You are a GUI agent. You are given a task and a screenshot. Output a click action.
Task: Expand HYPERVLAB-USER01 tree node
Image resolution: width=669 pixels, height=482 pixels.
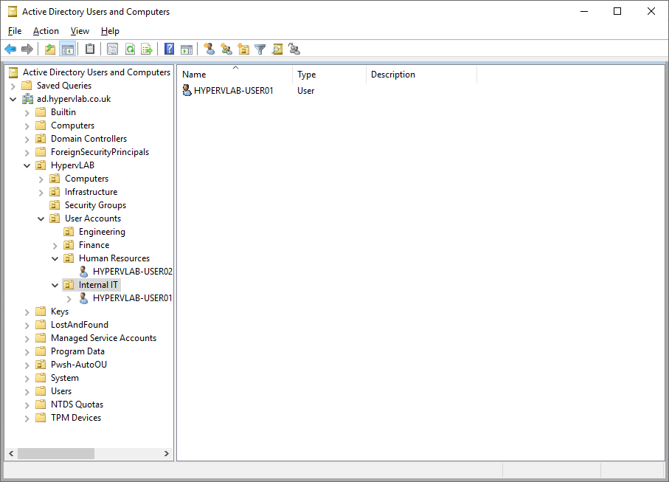tap(69, 299)
